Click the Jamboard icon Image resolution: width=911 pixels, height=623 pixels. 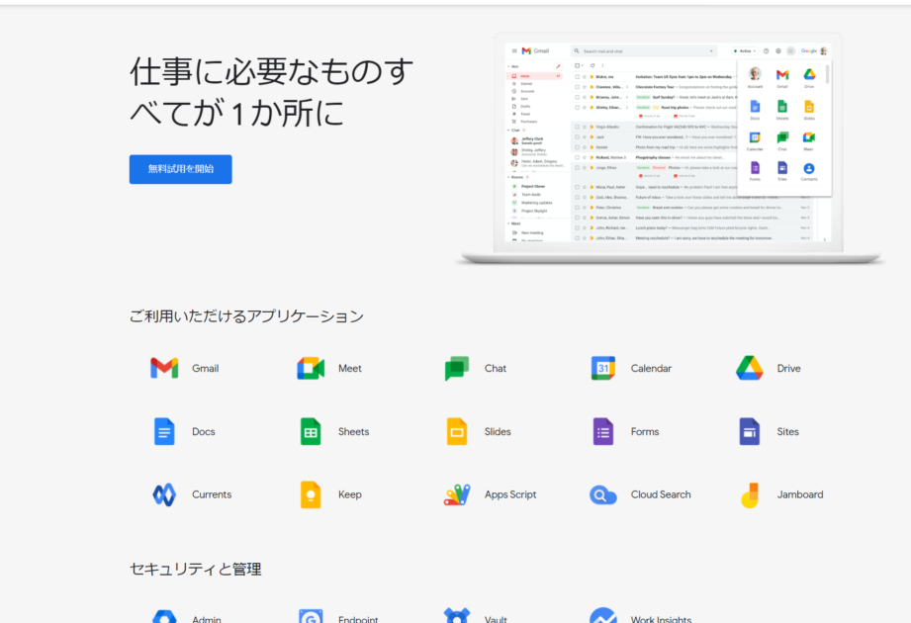[750, 494]
